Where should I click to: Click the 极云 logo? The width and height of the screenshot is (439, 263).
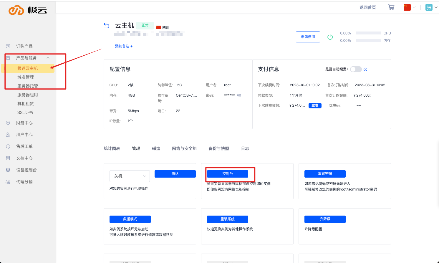(28, 10)
